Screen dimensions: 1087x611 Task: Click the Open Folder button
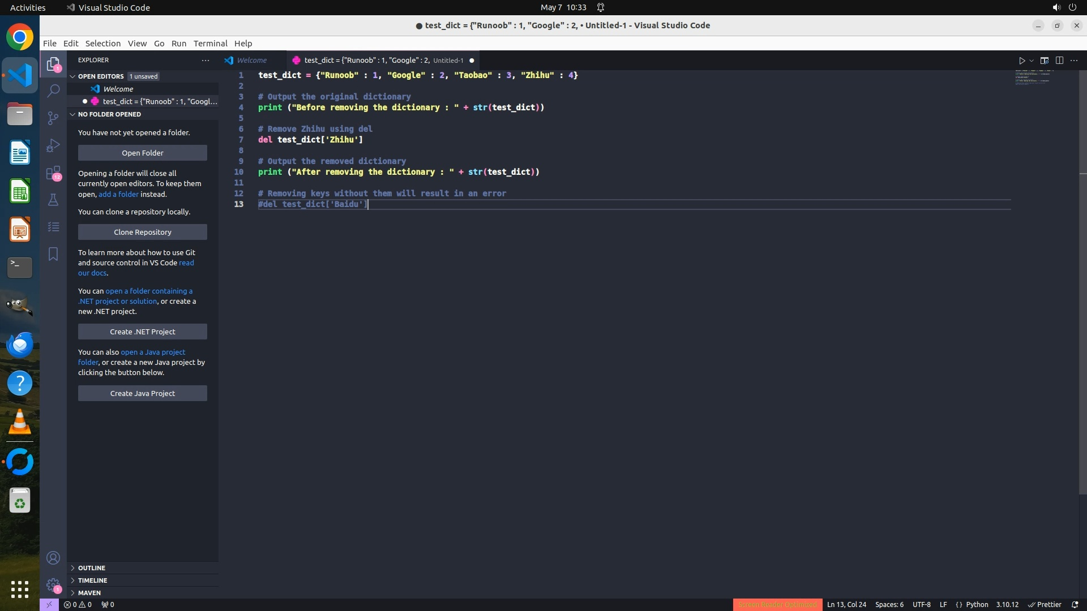tap(142, 153)
